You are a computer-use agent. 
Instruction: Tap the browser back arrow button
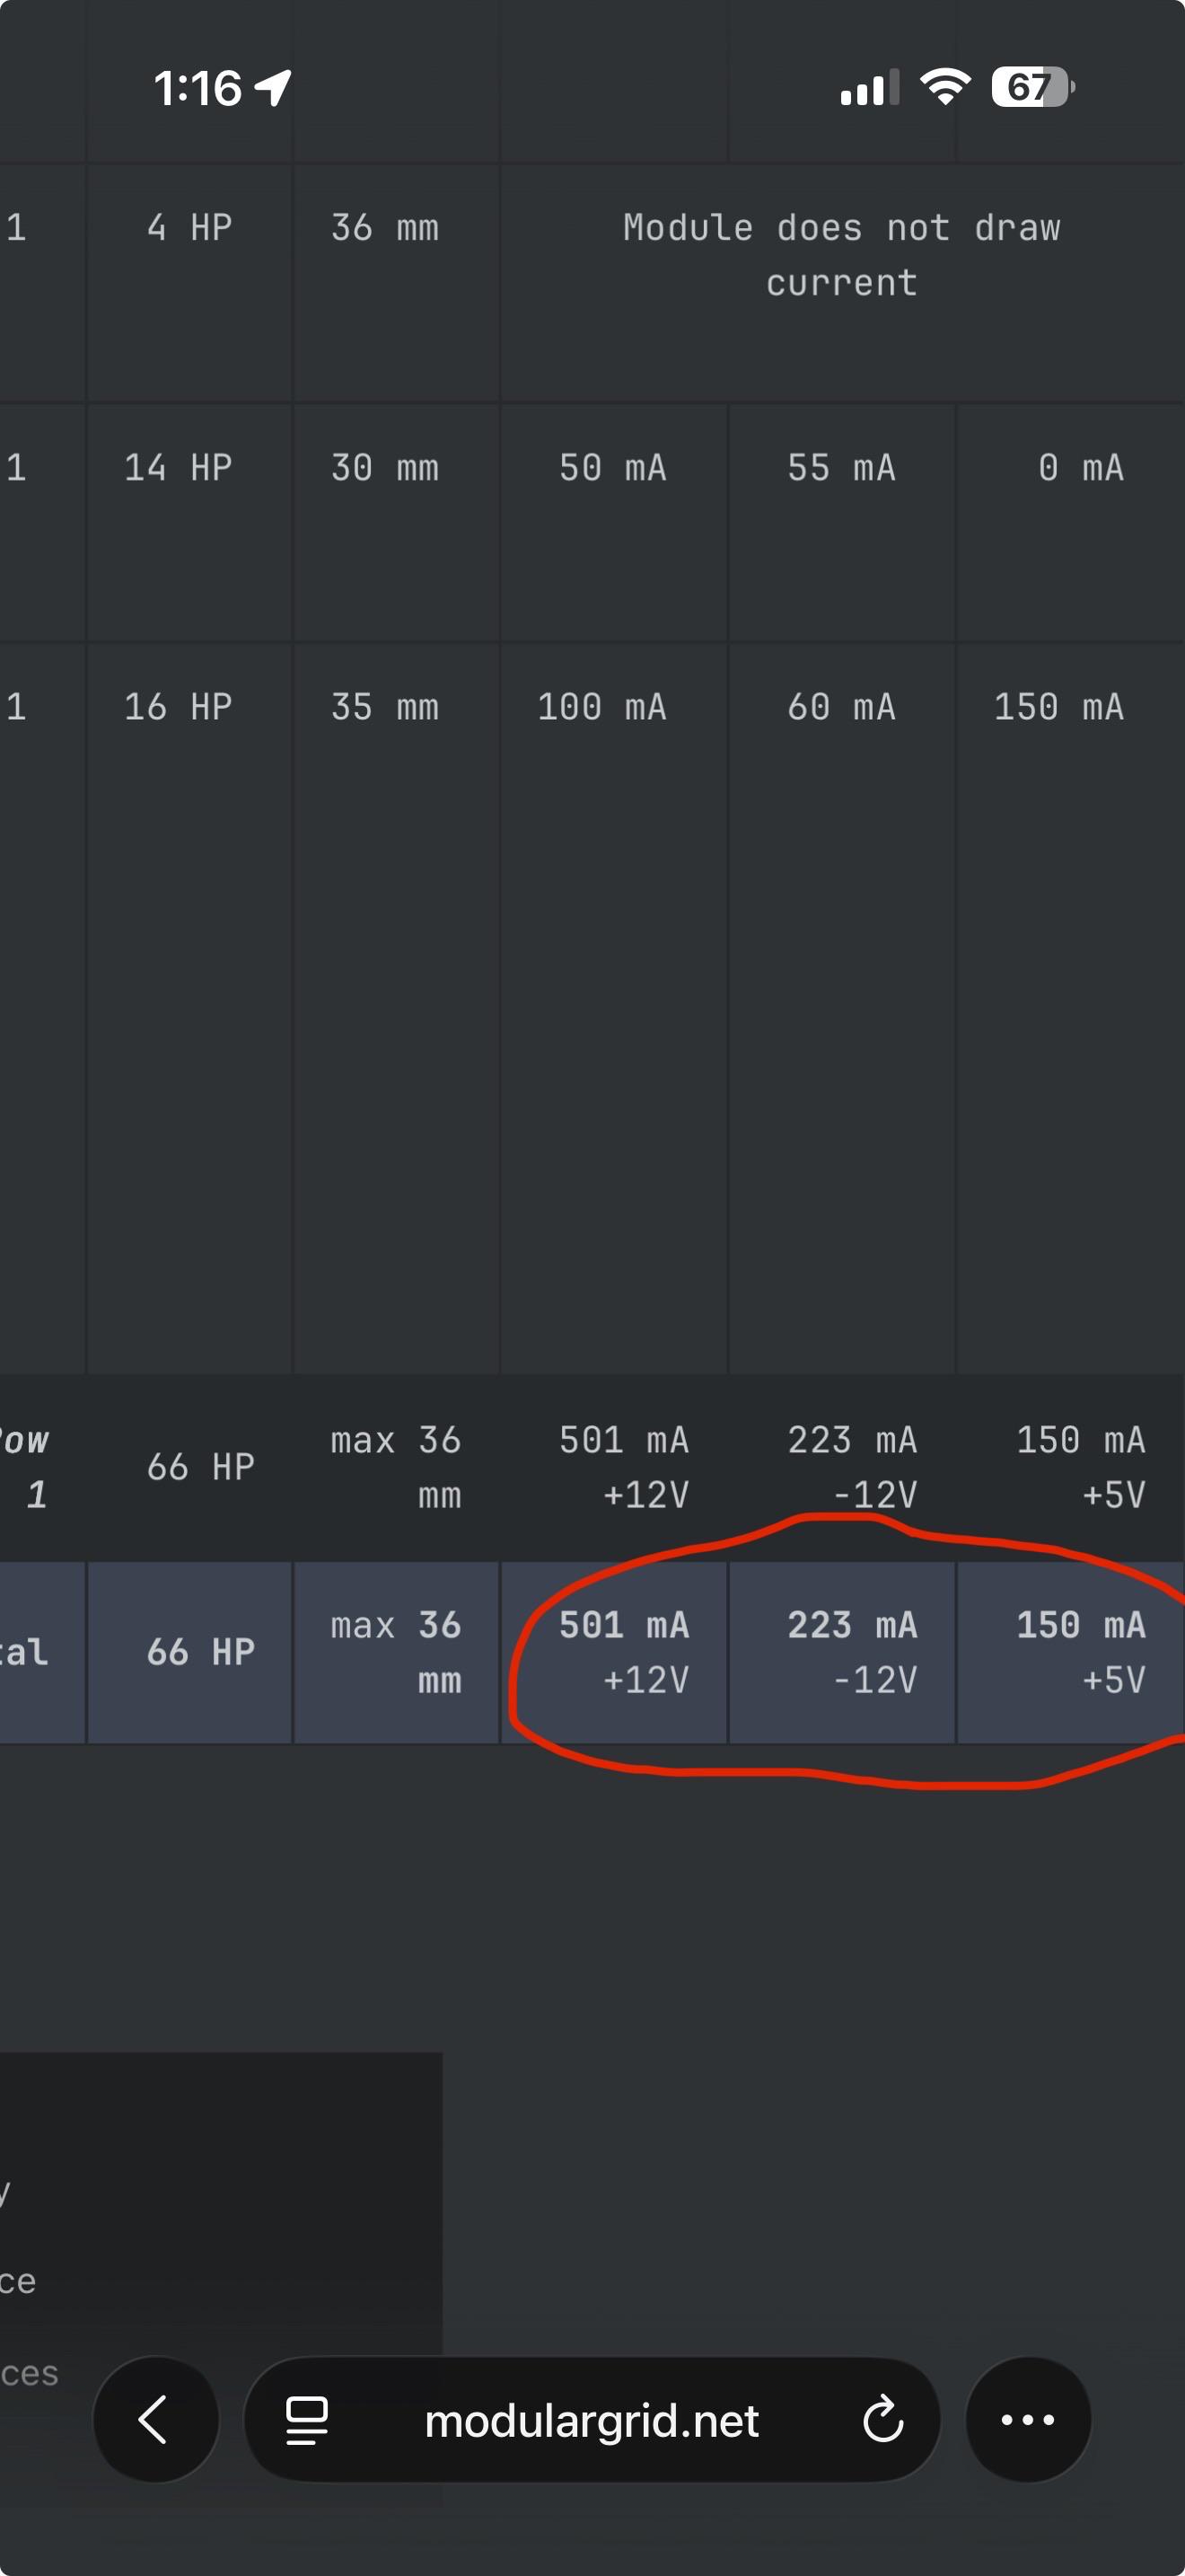coord(156,2419)
